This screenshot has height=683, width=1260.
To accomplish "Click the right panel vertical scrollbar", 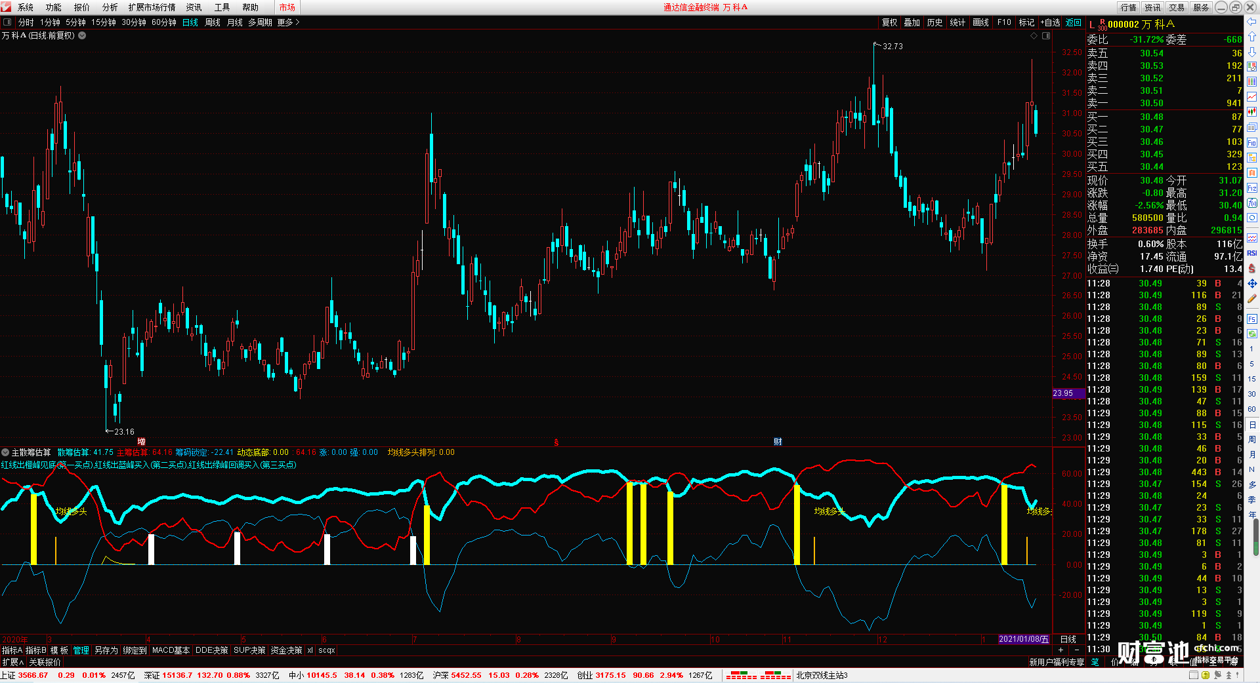I will coord(1256,537).
